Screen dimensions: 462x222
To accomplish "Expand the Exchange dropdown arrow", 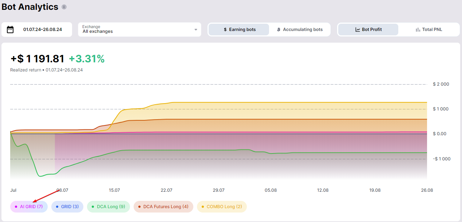I will tap(196, 30).
